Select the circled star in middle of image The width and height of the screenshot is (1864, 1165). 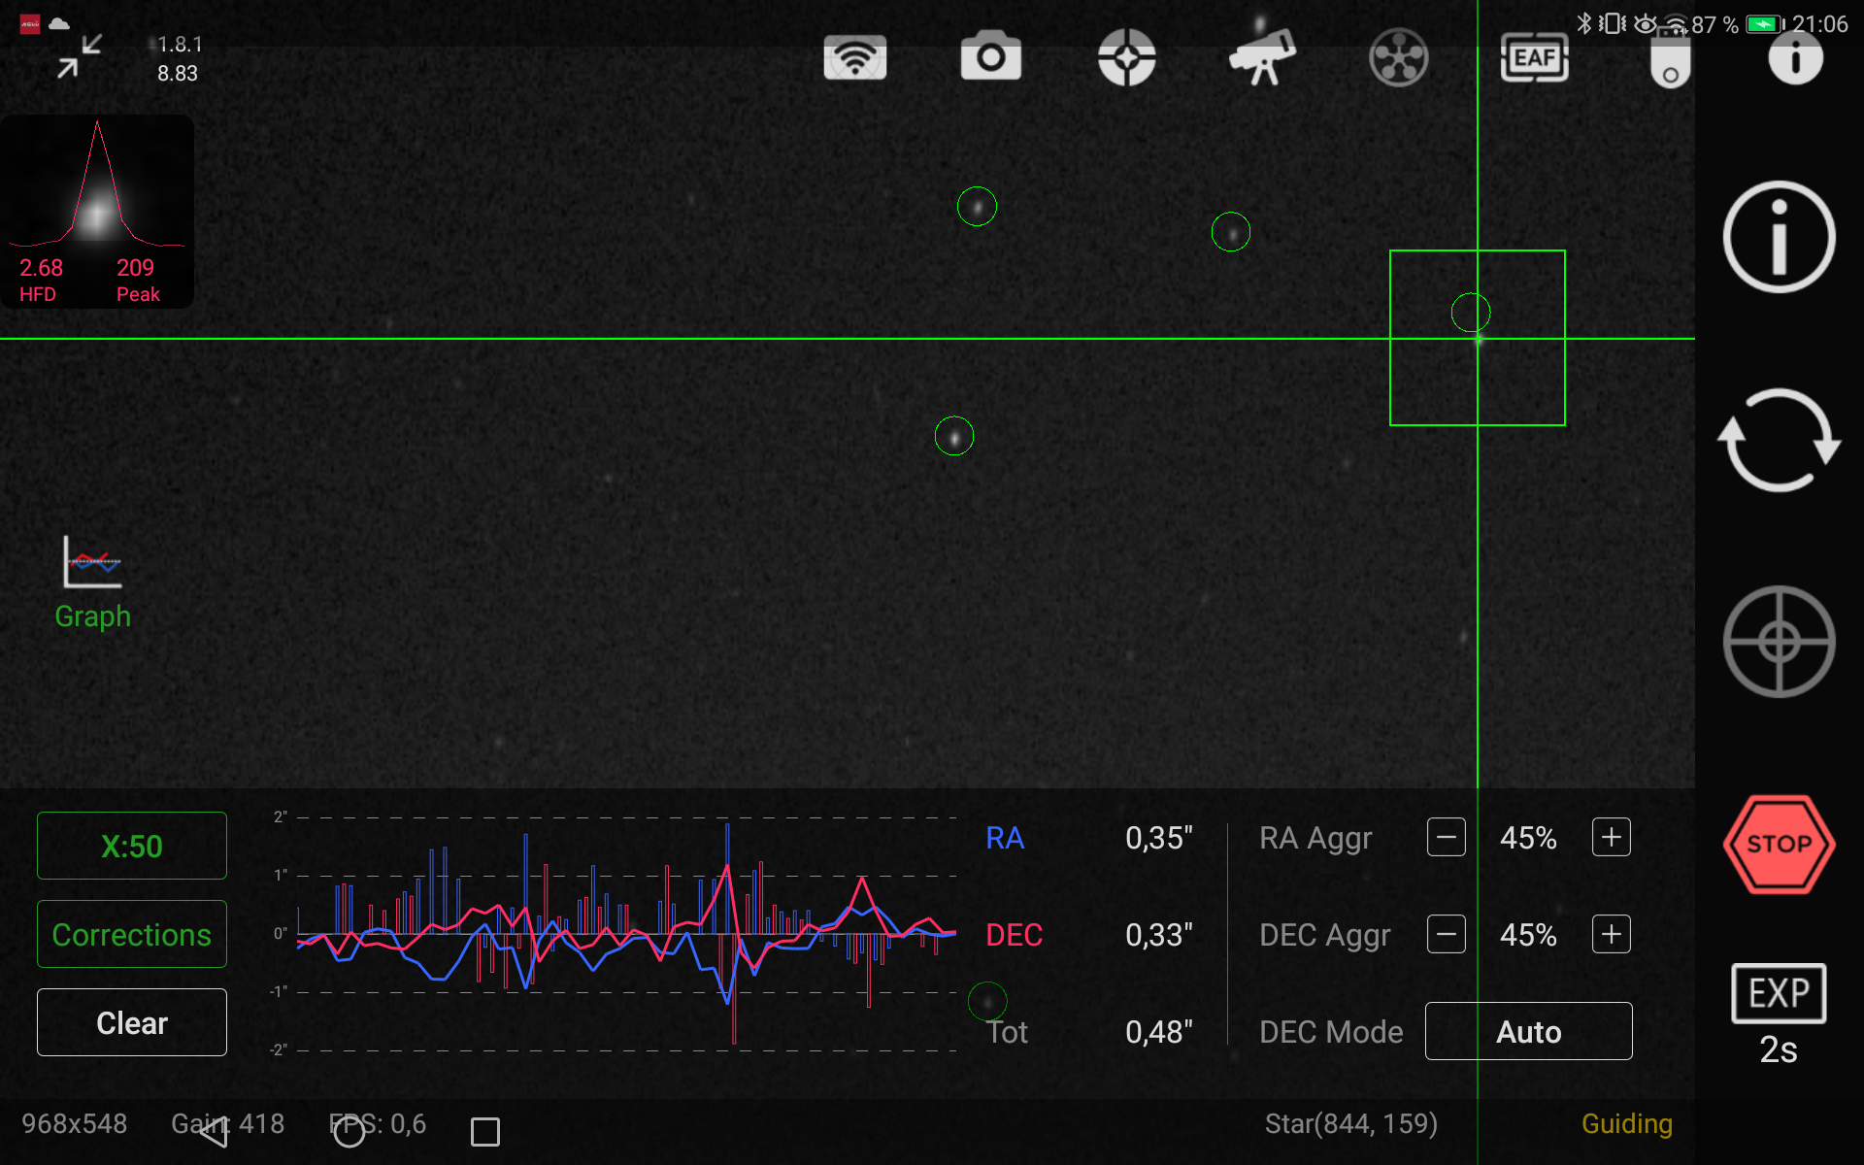954,436
